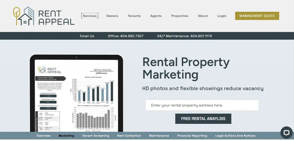Click the Email Us link
Viewport: 294px width, 141px height.
click(x=87, y=36)
